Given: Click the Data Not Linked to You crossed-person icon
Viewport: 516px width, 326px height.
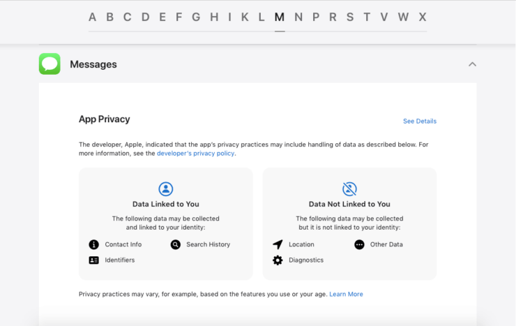Looking at the screenshot, I should pos(349,189).
